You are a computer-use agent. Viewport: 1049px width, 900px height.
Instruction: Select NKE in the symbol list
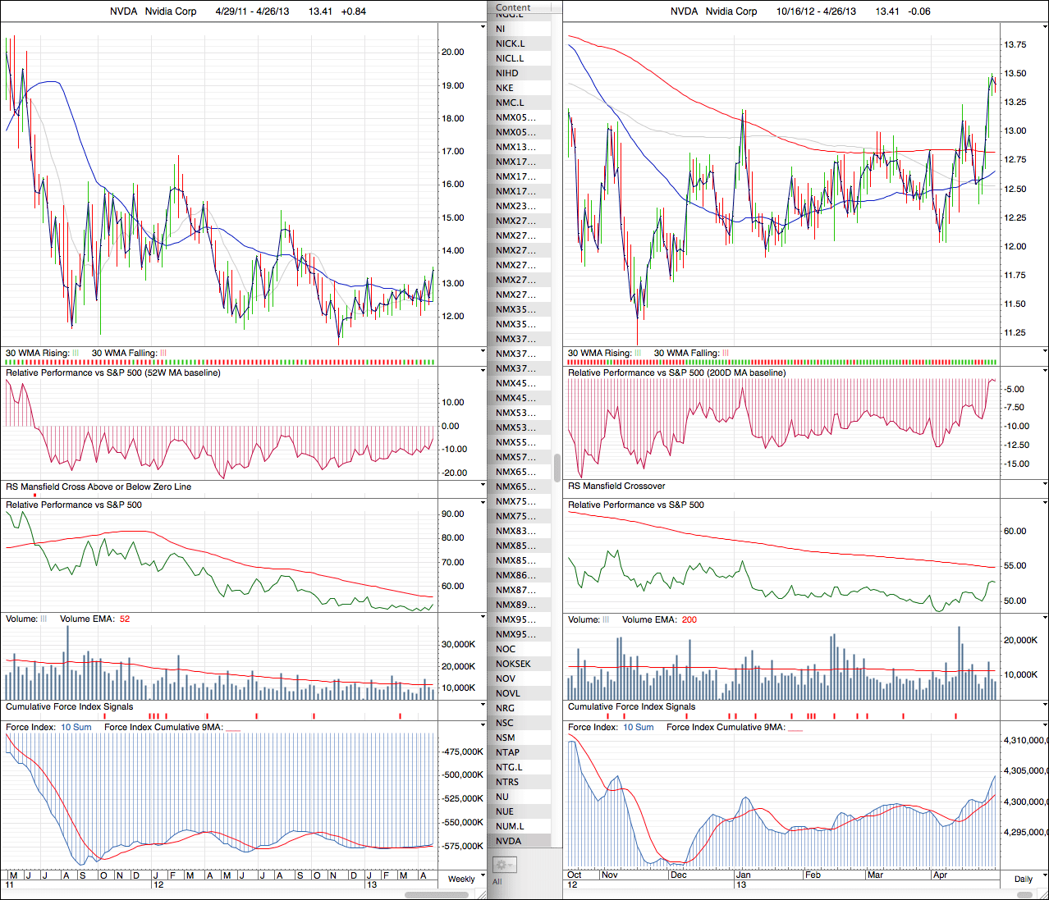(x=505, y=88)
